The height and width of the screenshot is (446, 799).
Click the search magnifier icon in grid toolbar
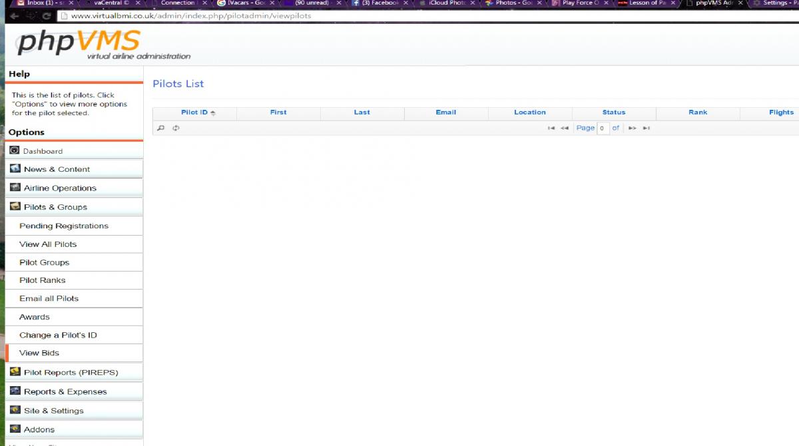(x=160, y=128)
